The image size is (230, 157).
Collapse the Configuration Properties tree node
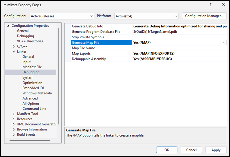(x=8, y=26)
